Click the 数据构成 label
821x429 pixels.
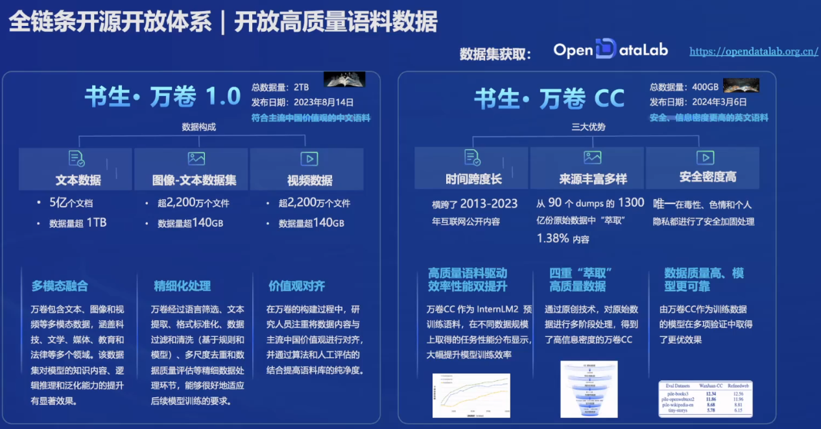(198, 127)
